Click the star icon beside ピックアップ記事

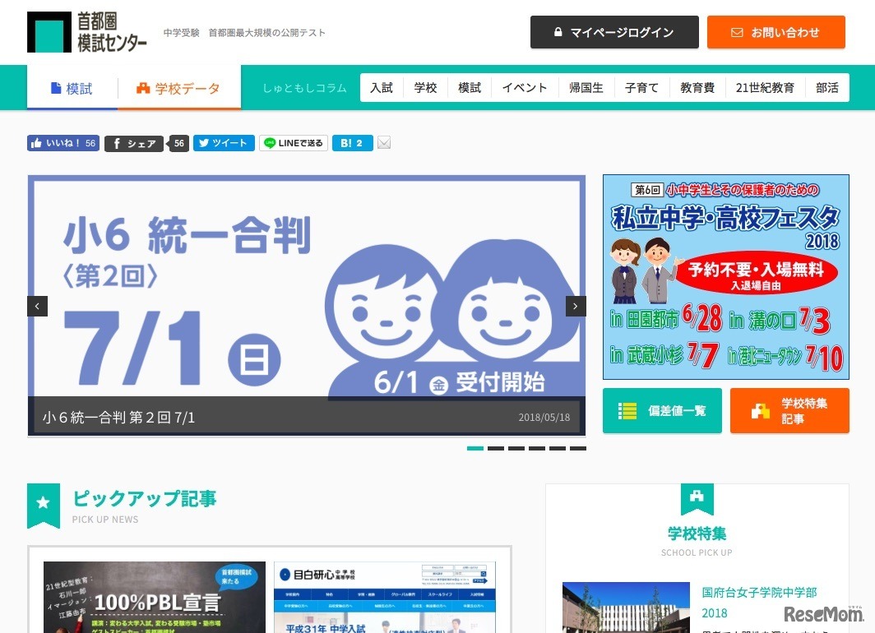coord(43,504)
